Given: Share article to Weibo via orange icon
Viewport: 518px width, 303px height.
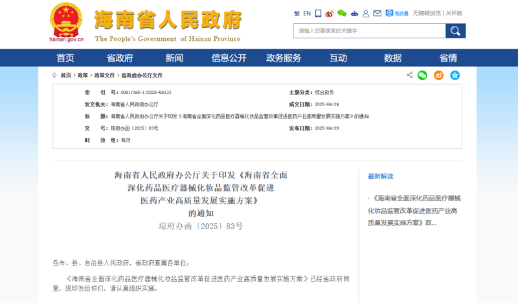Looking at the screenshot, I should [x=438, y=75].
